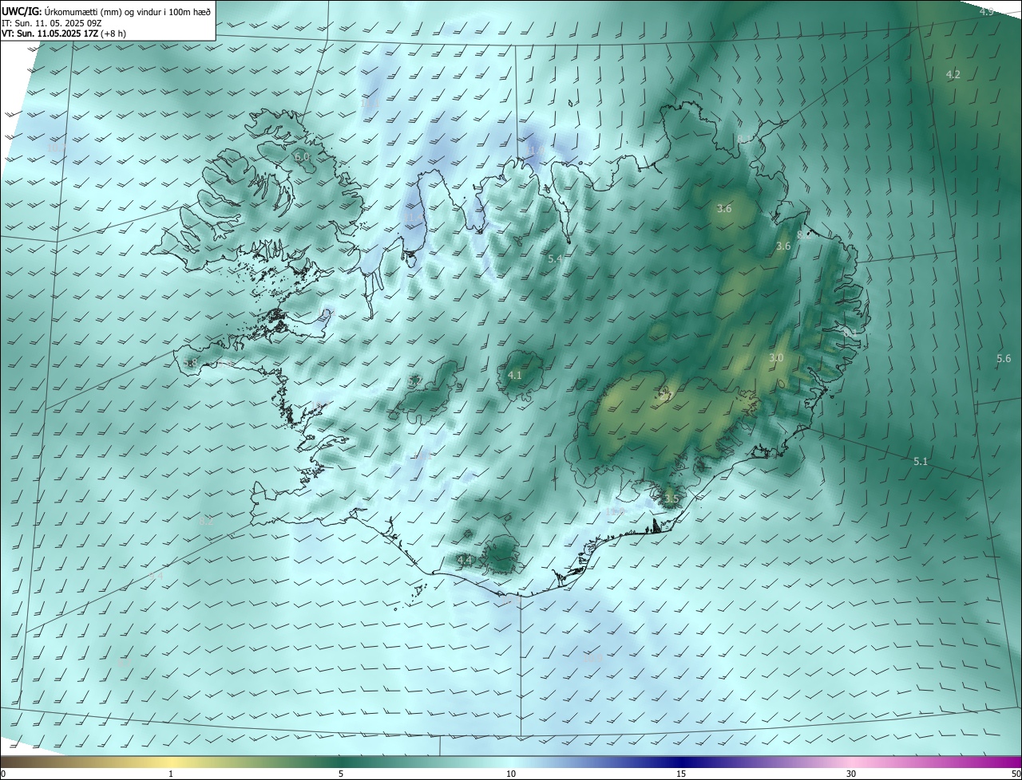1022x780 pixels.
Task: Click the 'IT: Sun. 11. 05. 2025 09Z' line
Action: pos(51,22)
